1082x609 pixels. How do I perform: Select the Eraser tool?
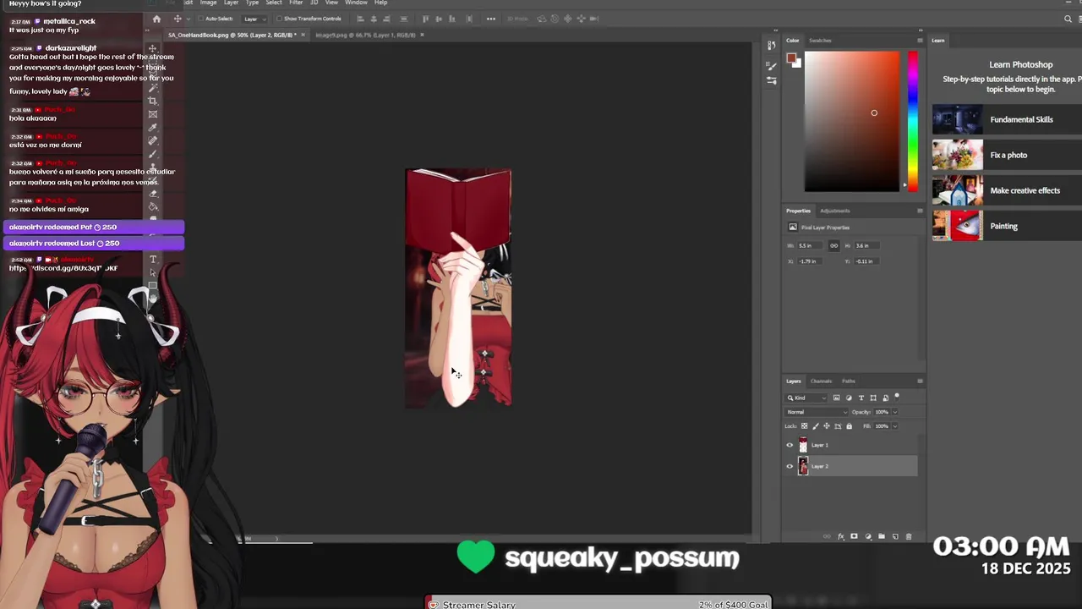pos(153,194)
